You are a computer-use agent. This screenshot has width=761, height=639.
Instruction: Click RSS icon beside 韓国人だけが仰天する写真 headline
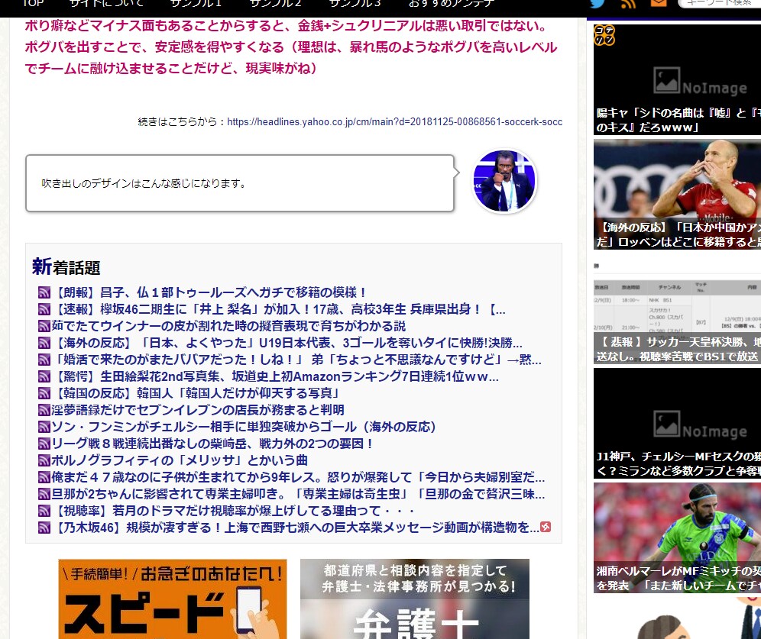[x=44, y=393]
